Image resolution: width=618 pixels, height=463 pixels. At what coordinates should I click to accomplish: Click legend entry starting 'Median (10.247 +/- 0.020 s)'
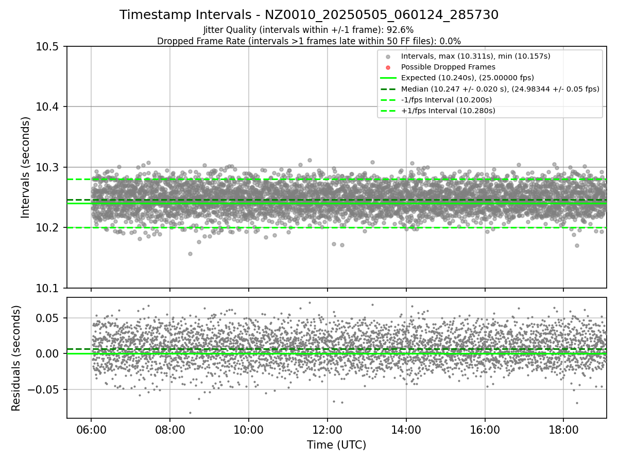pyautogui.click(x=500, y=88)
